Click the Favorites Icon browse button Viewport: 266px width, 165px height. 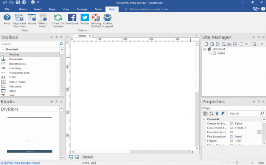[259, 132]
